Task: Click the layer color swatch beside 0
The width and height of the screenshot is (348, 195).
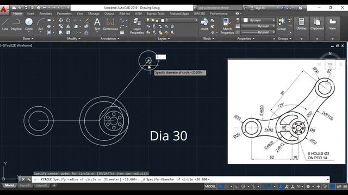Action: [x=163, y=20]
